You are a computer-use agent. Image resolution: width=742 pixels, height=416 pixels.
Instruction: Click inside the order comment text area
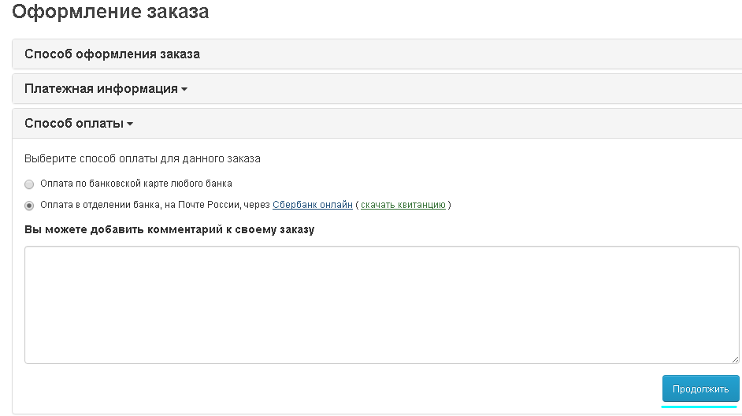[381, 304]
